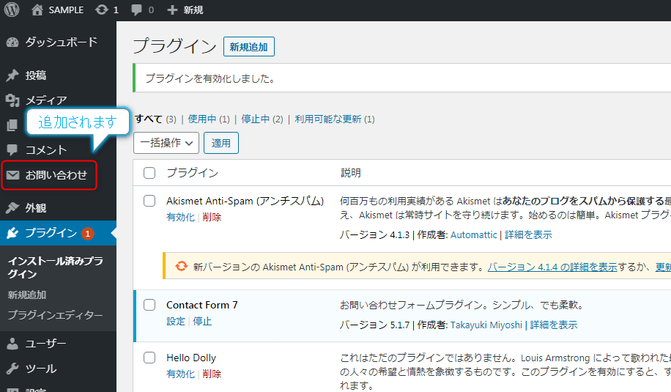Click the plus icon for 新規
The image size is (671, 392).
point(172,10)
